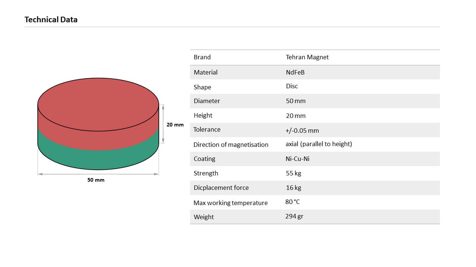Select the 20 mm Height value in the table

tap(296, 116)
